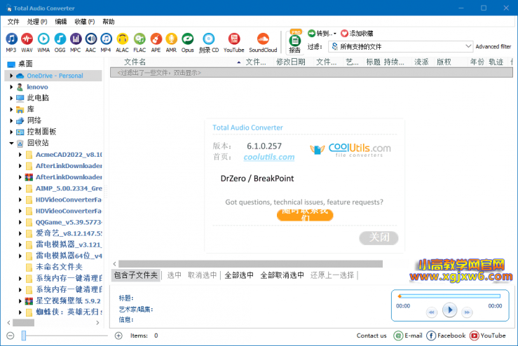Viewport: 518px width, 346px height.
Task: Open the 文件 menu
Action: (13, 22)
